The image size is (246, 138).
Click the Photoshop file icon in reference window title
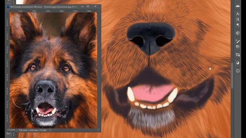click(8, 7)
